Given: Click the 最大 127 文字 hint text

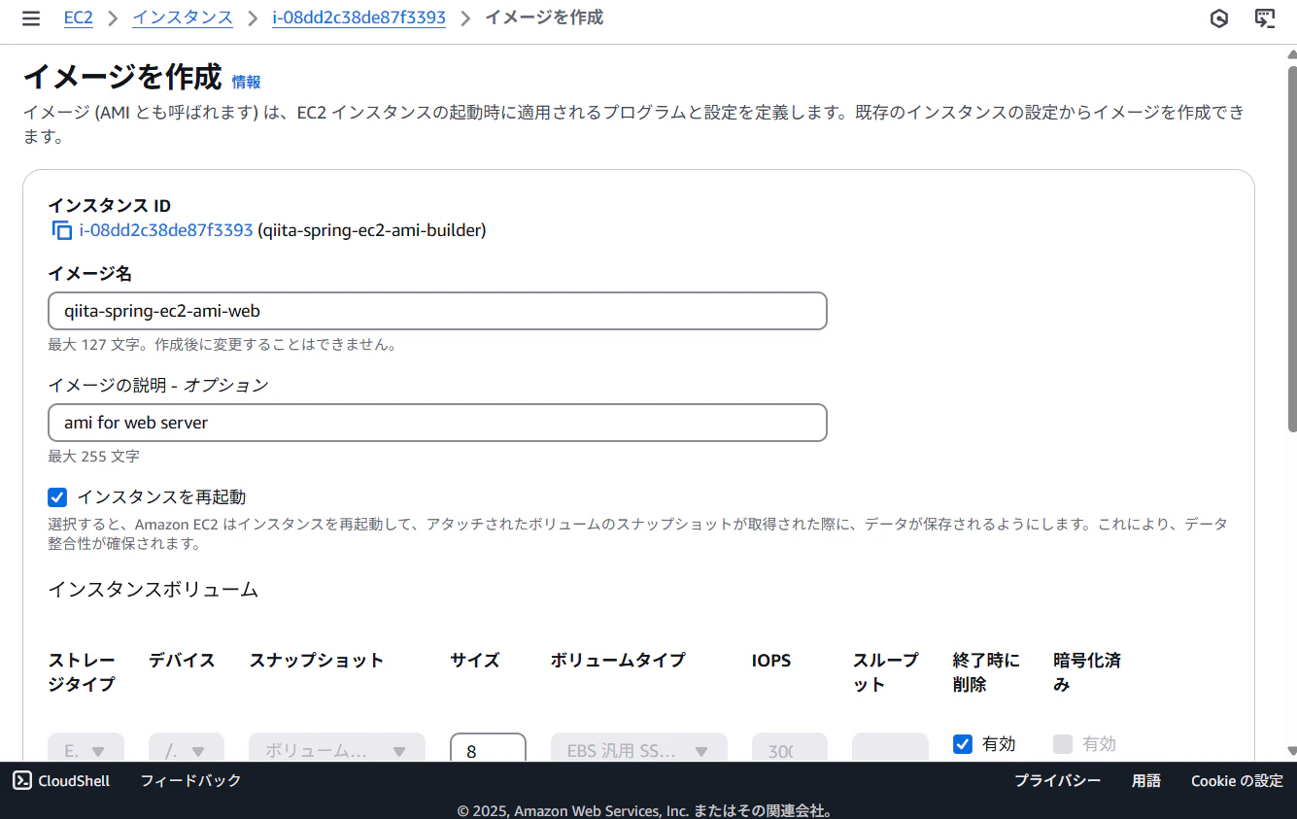Looking at the screenshot, I should 222,344.
